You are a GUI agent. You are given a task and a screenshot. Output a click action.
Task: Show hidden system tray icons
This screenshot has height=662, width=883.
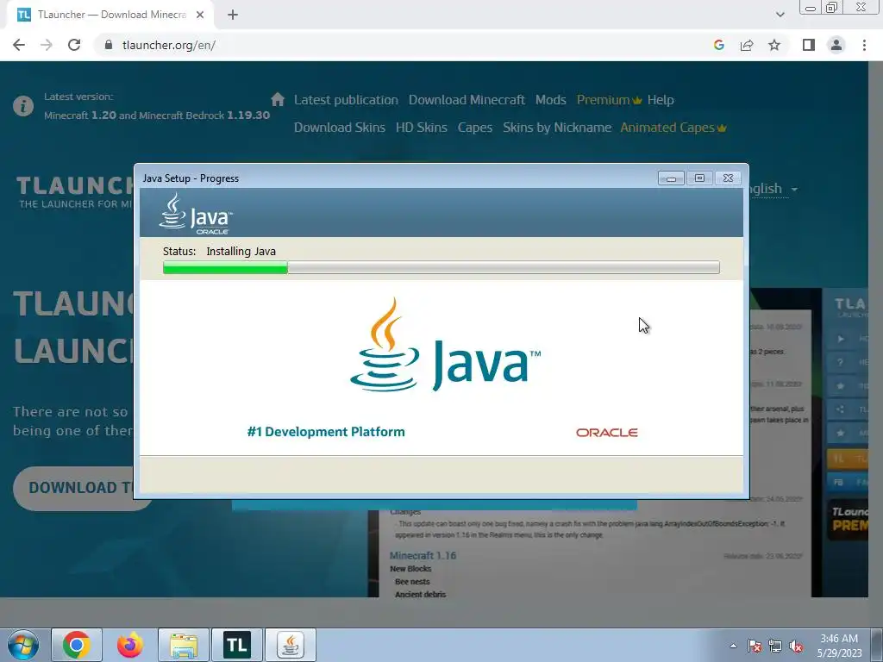pyautogui.click(x=733, y=646)
